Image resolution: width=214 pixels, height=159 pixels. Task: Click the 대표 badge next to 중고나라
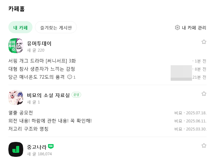coord(51,146)
